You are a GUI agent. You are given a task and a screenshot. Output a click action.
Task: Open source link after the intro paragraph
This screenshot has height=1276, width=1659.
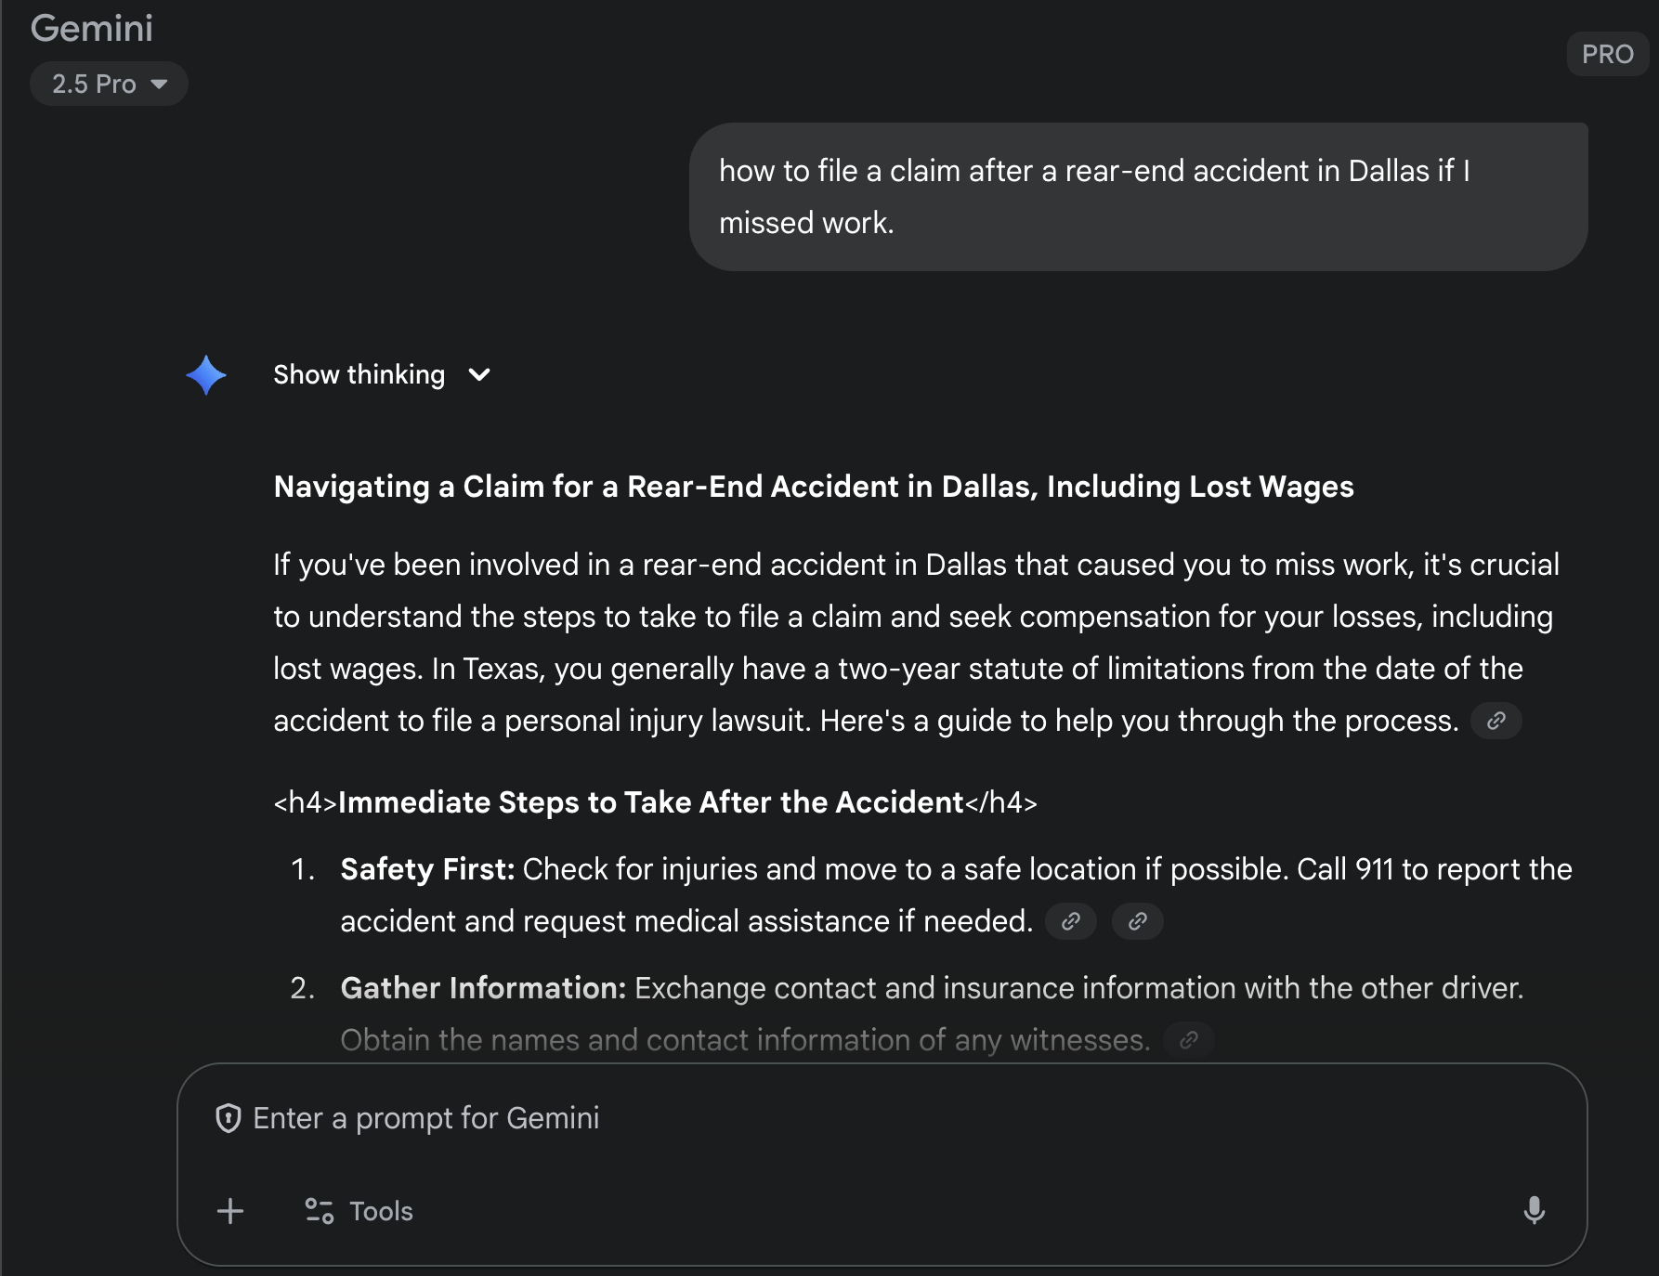(1496, 721)
